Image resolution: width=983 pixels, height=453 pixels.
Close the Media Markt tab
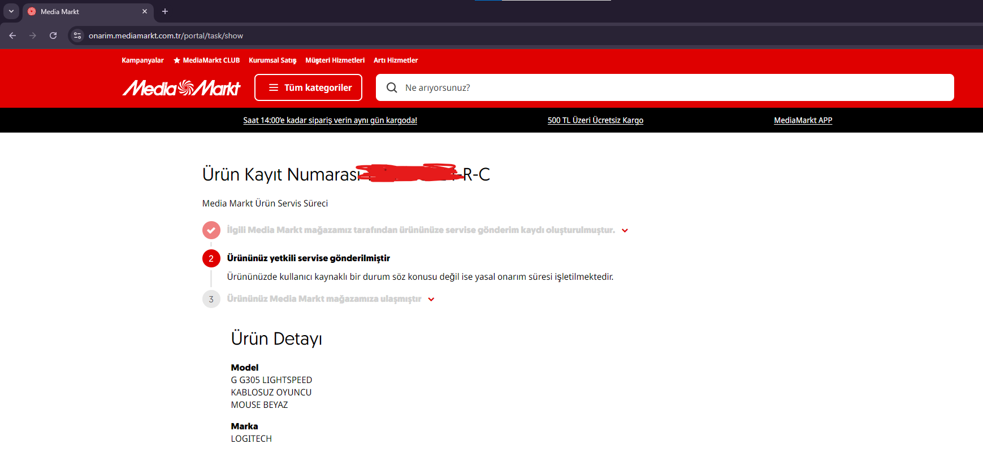tap(145, 11)
